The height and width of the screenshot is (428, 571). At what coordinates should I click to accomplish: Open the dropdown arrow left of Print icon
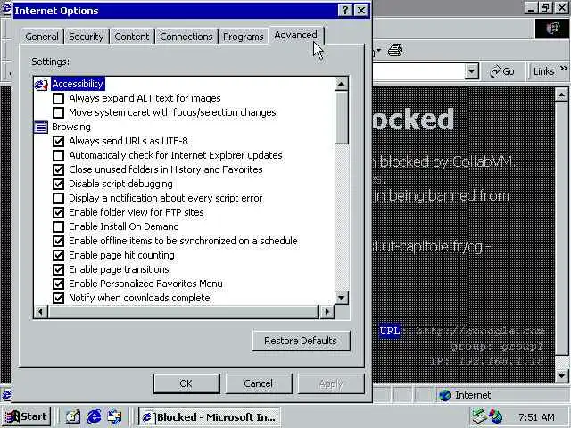pos(377,51)
